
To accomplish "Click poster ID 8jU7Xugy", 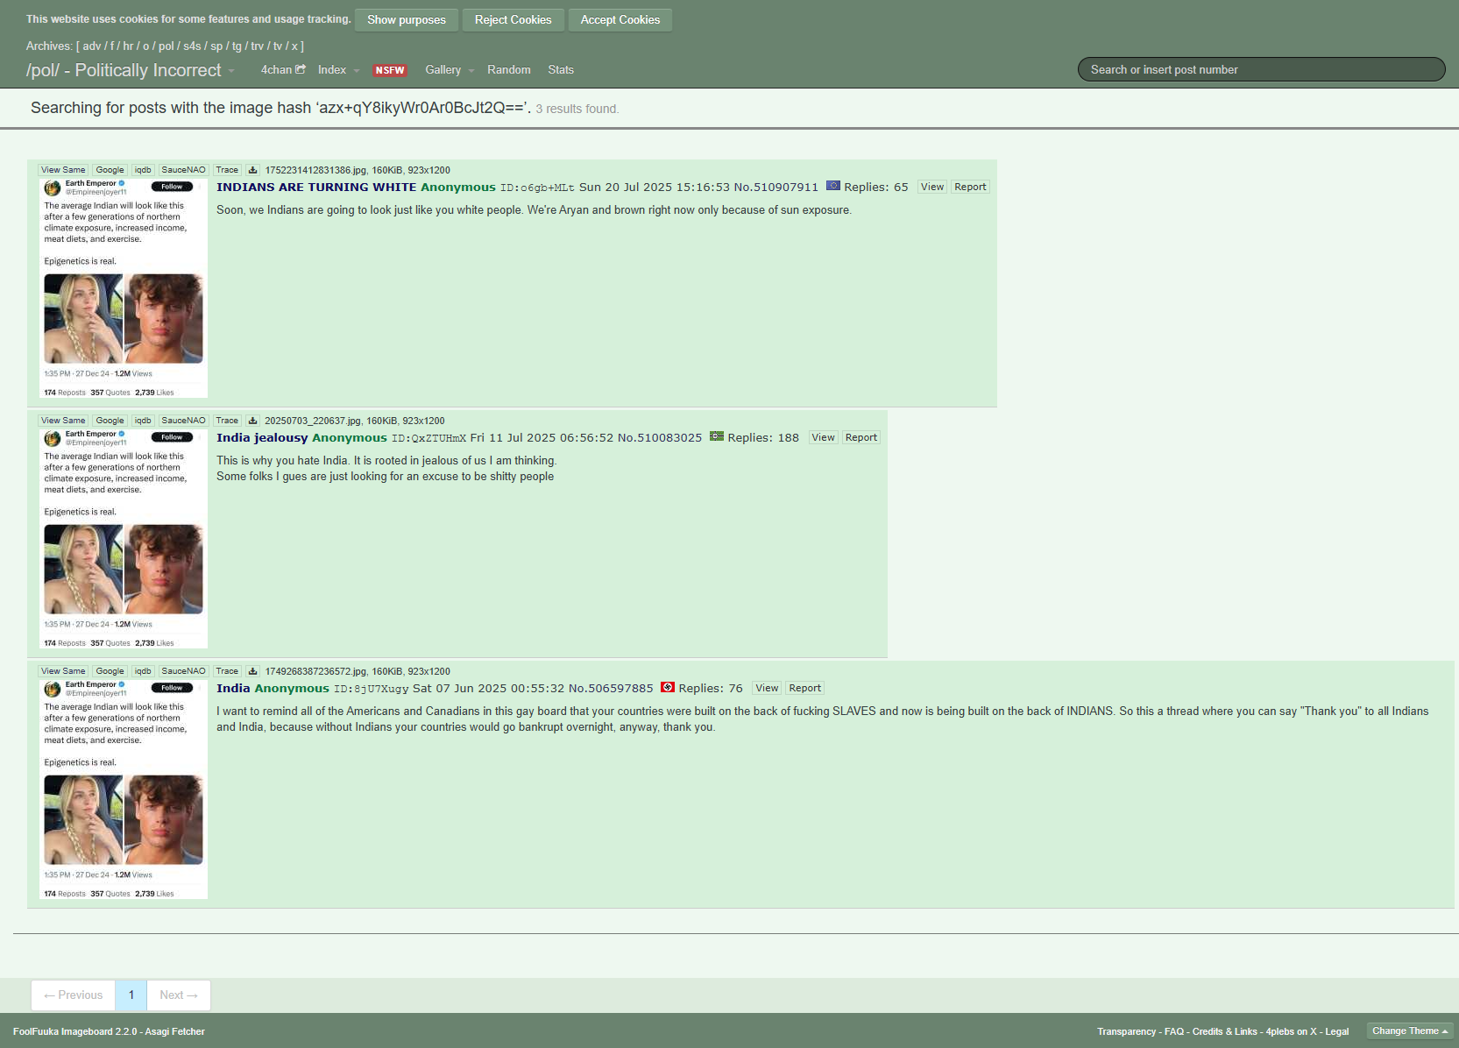I will coord(371,689).
